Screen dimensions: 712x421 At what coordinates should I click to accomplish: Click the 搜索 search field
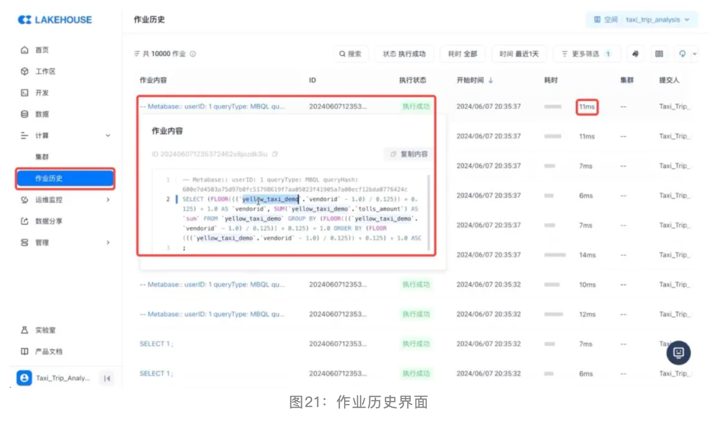tap(351, 54)
